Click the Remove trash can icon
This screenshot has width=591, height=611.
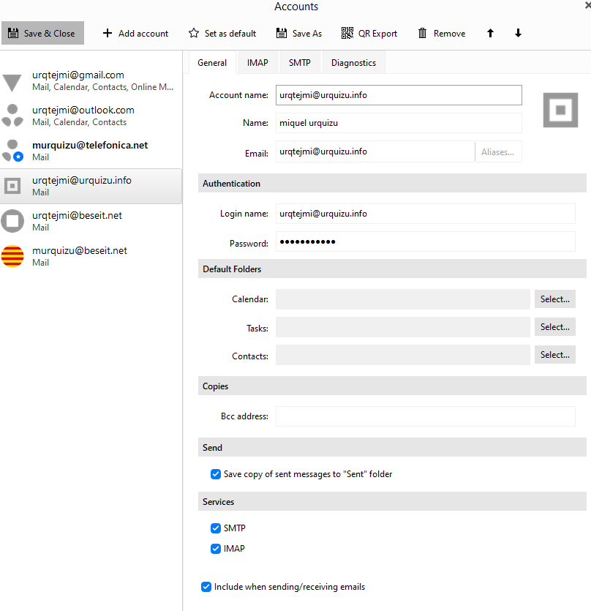point(422,34)
